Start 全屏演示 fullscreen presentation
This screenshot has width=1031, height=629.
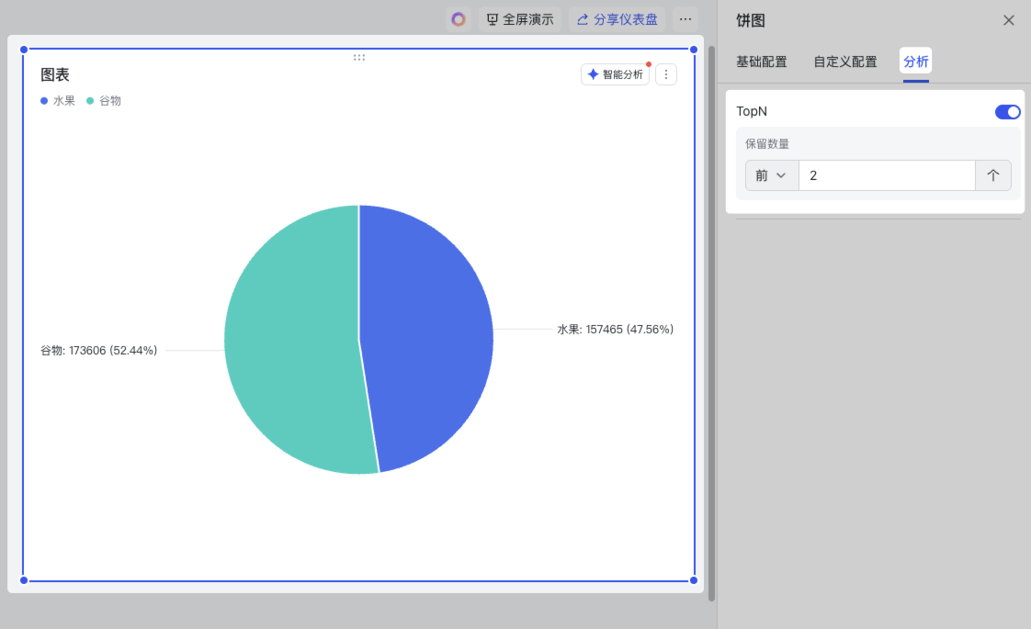pyautogui.click(x=520, y=19)
